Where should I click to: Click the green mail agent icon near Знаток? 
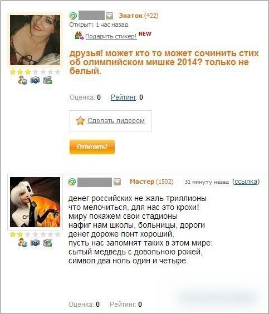(73, 16)
